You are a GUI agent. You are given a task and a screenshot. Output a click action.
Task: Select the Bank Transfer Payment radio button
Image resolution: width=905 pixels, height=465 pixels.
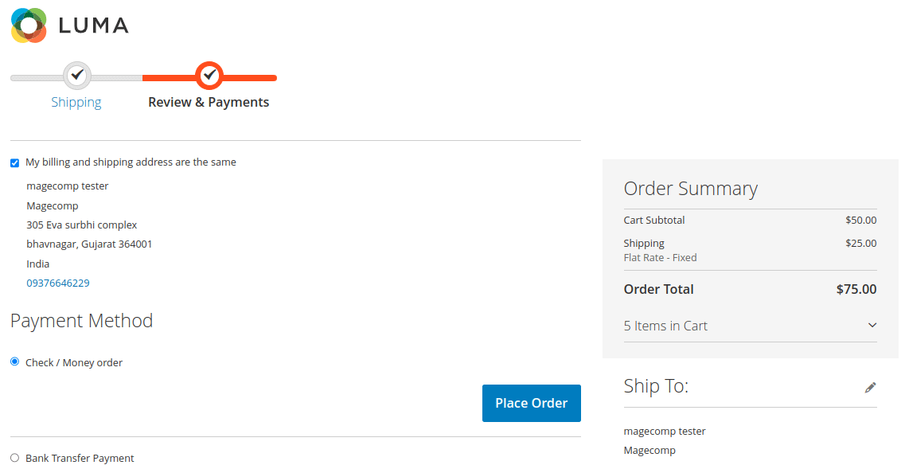[x=14, y=458]
